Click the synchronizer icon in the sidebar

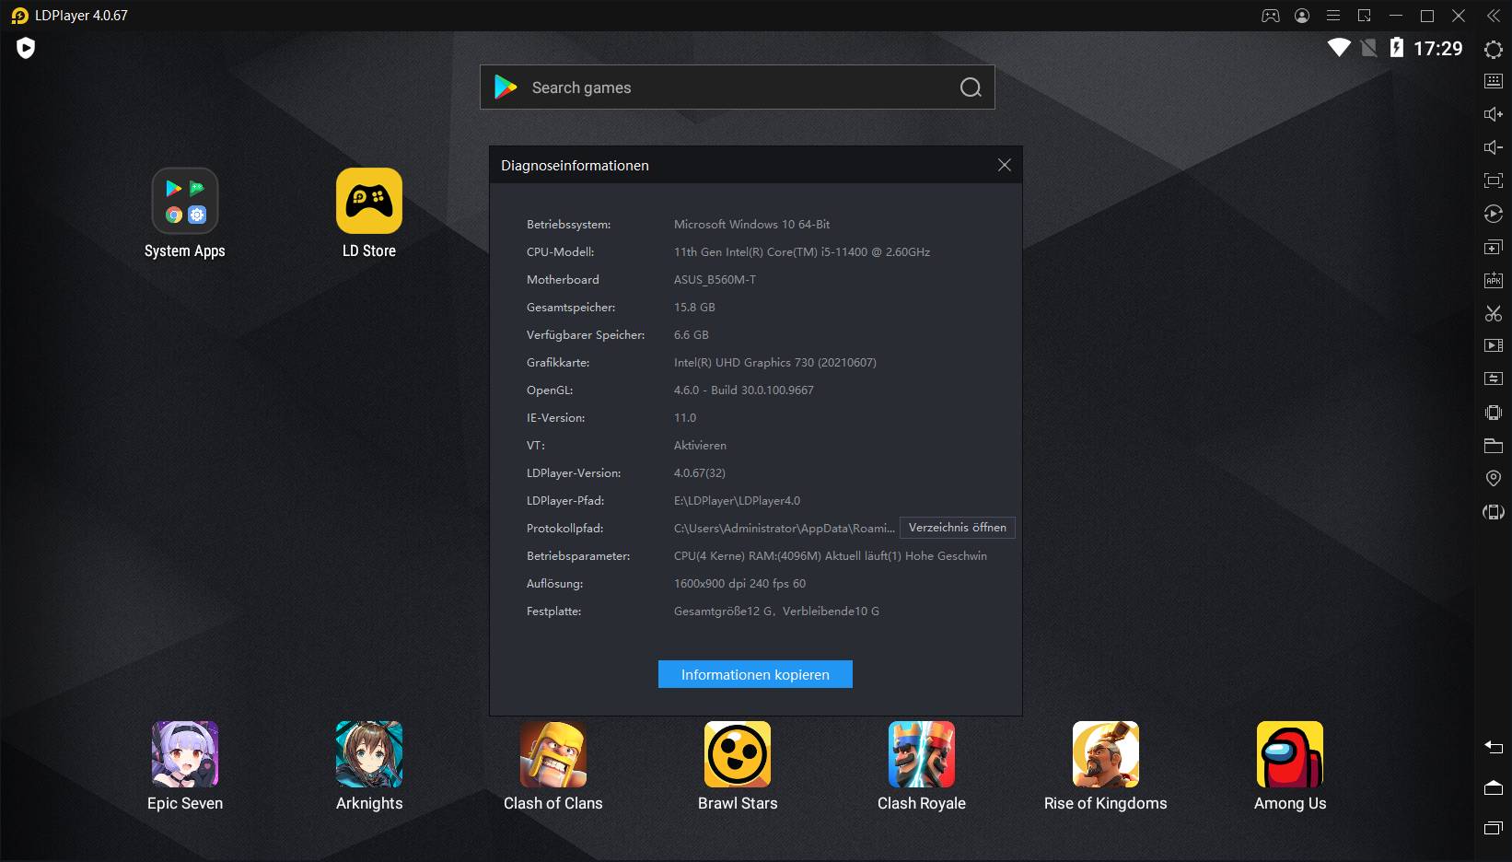(x=1494, y=379)
